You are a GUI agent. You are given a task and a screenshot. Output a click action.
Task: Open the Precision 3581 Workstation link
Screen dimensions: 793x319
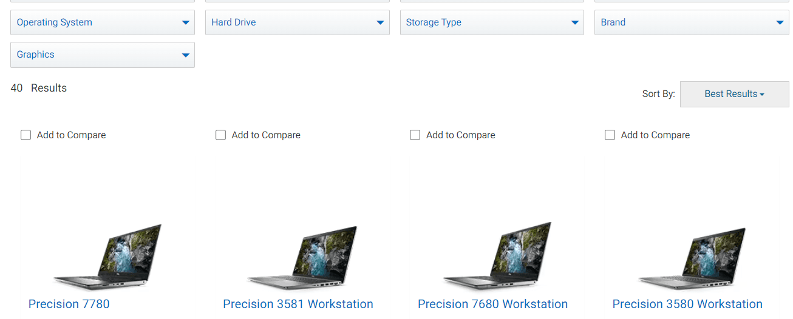click(x=298, y=304)
